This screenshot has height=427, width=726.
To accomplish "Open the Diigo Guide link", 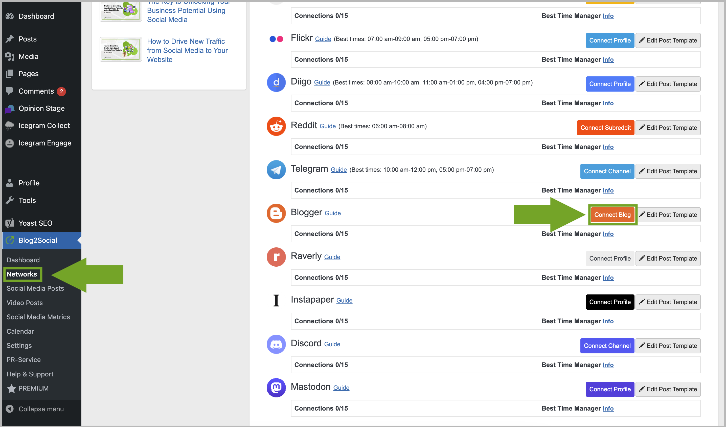I will (x=322, y=82).
